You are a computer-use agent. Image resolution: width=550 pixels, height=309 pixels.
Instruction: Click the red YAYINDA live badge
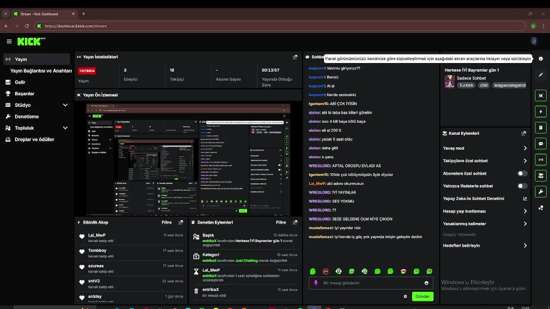(87, 71)
